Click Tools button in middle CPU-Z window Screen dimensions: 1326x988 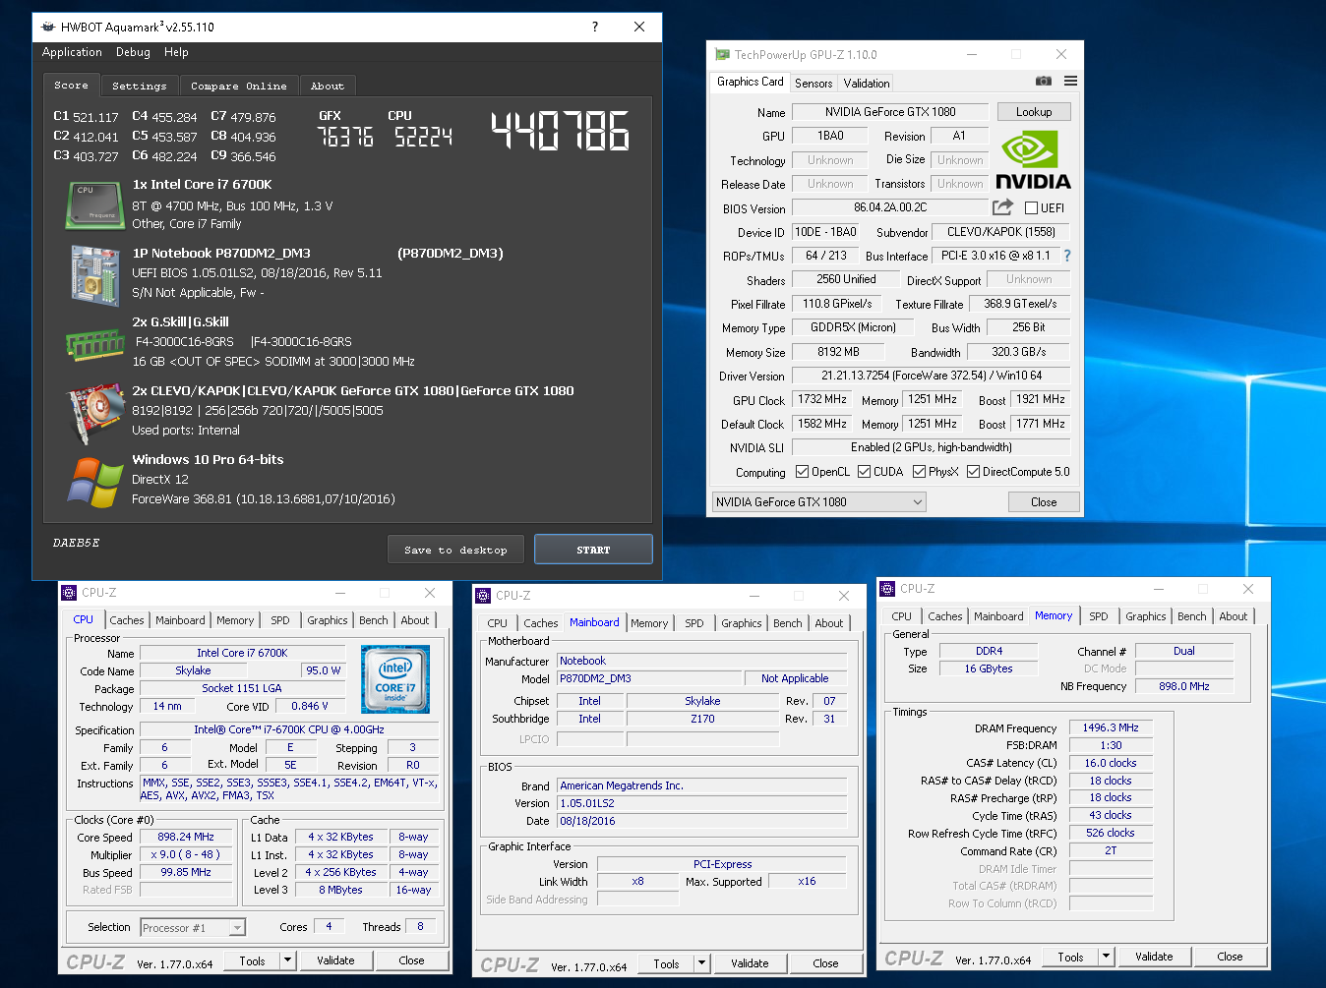point(666,963)
